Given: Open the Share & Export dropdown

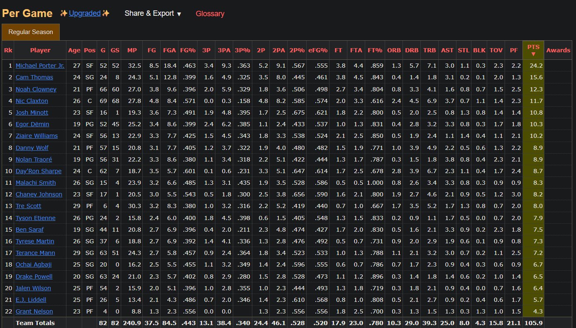Looking at the screenshot, I should 153,13.
